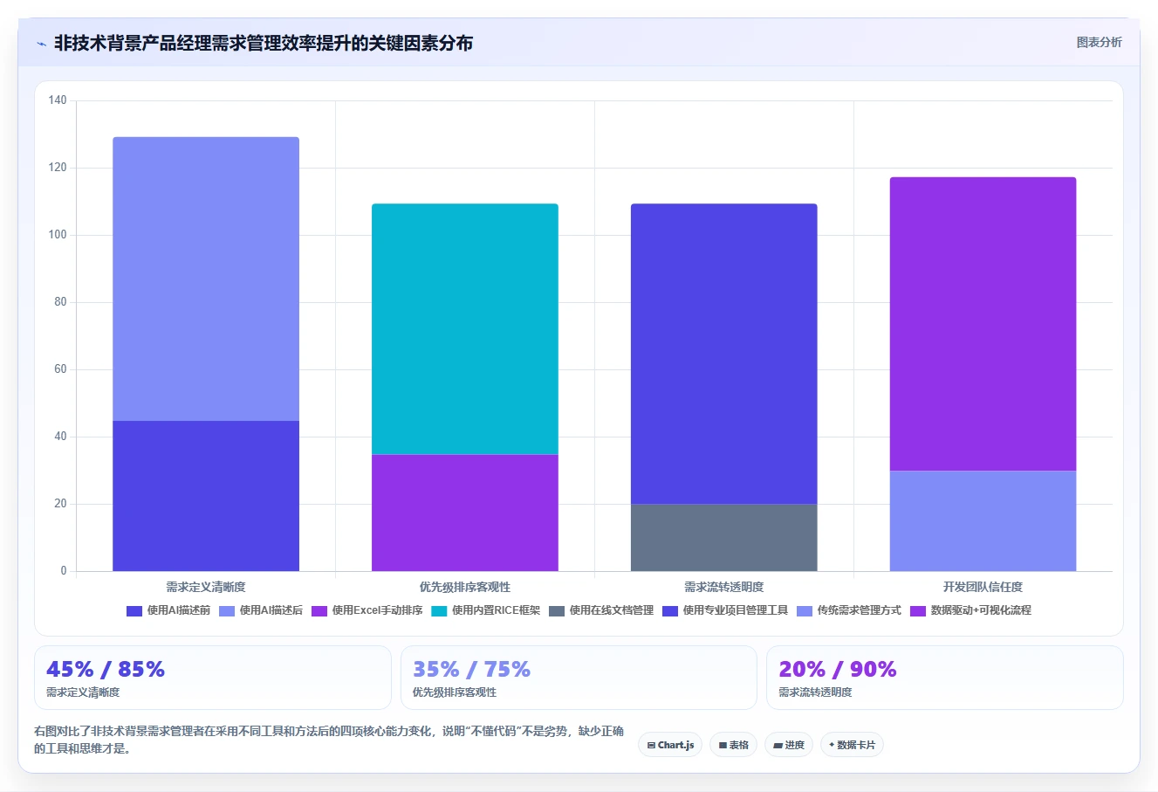Toggle the 传统需求管理方式 legend item
Screen dimensions: 1158x792
coord(849,610)
